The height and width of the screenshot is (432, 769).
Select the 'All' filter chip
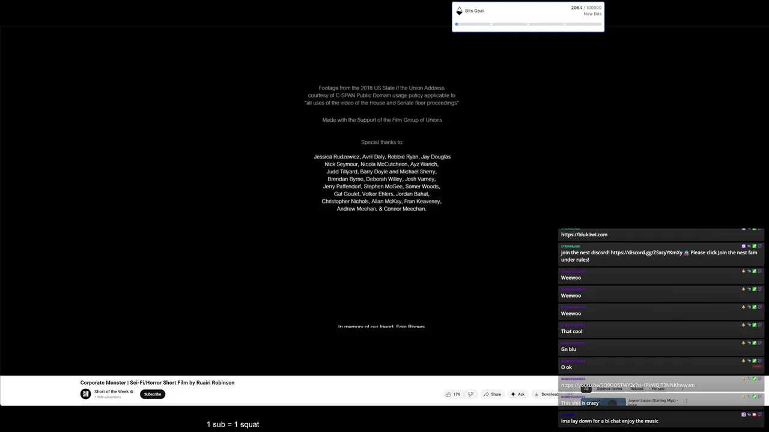click(x=586, y=389)
